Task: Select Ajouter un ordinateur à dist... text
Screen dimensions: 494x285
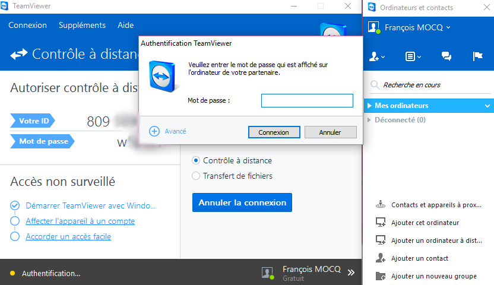Action: coord(436,240)
